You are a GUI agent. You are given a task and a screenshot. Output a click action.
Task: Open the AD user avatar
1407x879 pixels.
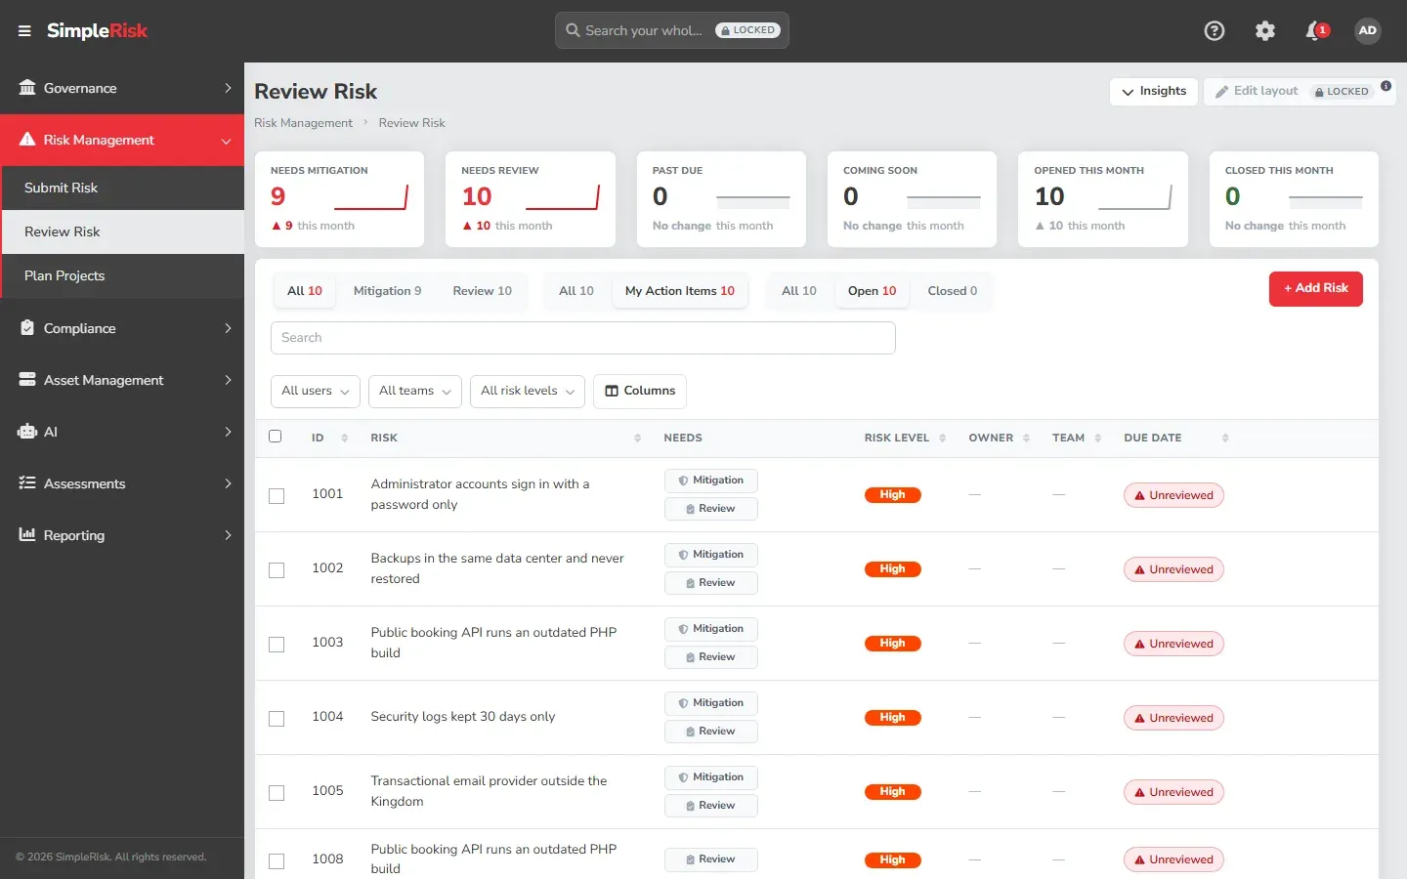click(1368, 31)
